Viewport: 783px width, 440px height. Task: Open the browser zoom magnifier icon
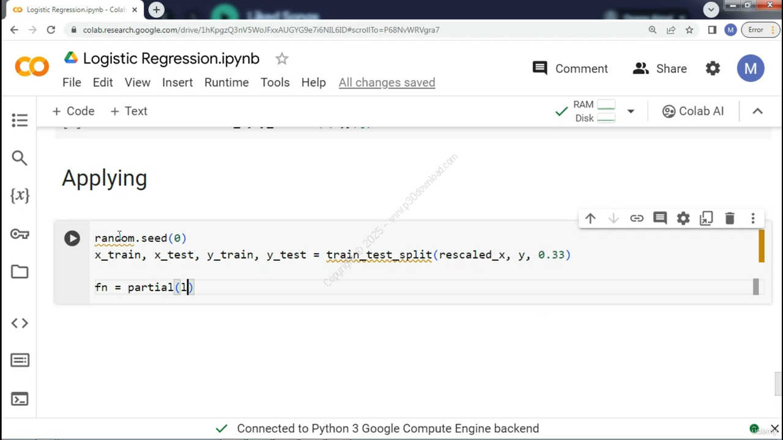click(x=653, y=29)
